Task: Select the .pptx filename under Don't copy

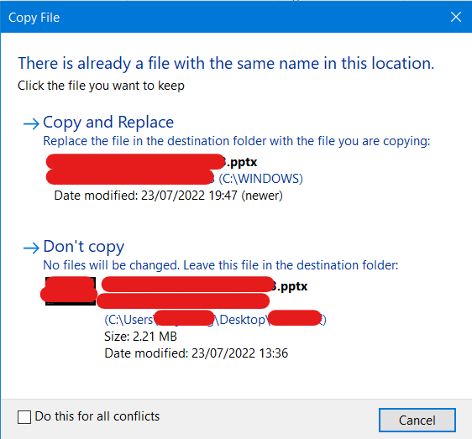Action: 204,286
